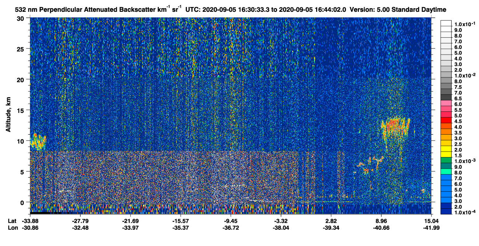Click longitude value '-35.37'
This screenshot has width=479, height=246.
pyautogui.click(x=181, y=228)
